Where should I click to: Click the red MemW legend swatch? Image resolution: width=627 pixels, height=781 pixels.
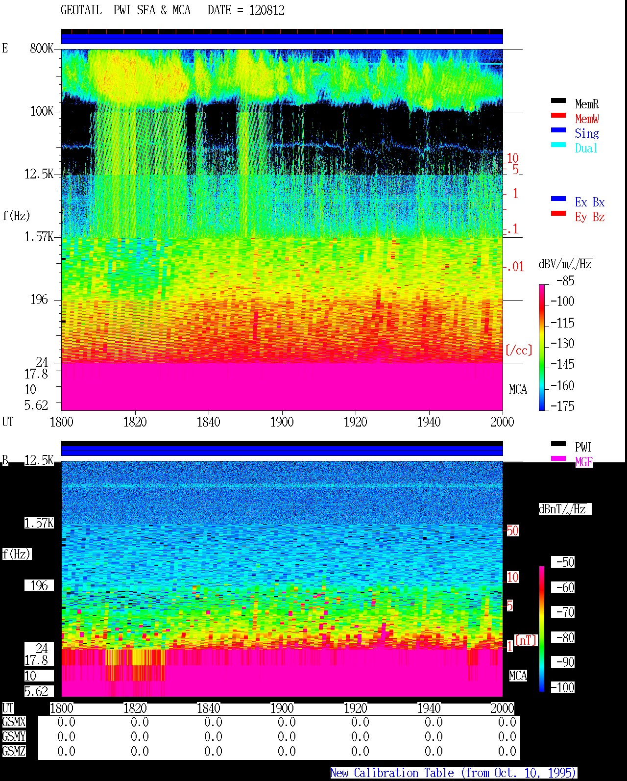[x=558, y=115]
